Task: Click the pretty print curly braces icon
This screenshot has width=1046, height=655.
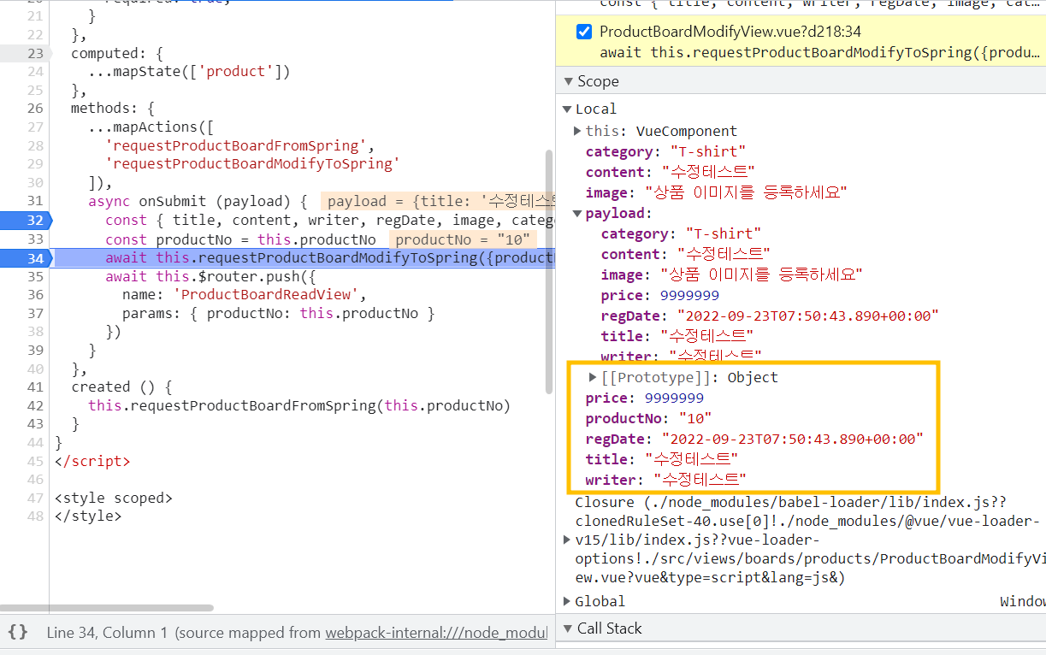Action: coord(17,633)
